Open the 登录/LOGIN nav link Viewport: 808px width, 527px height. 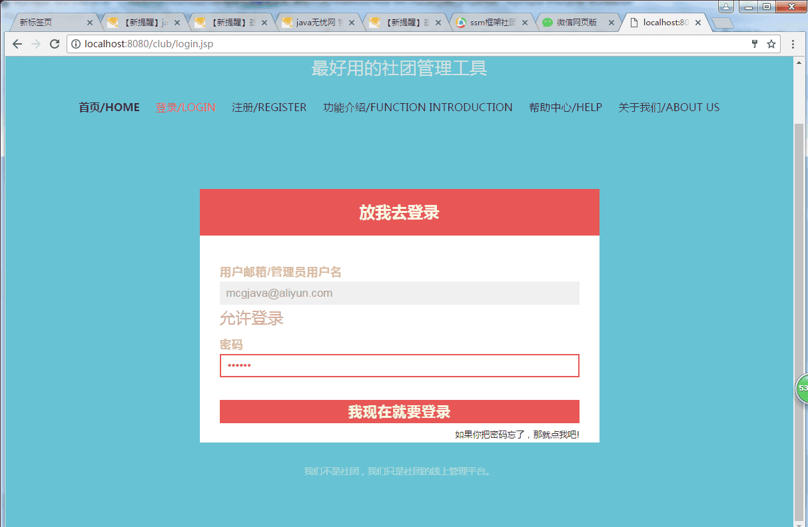186,107
